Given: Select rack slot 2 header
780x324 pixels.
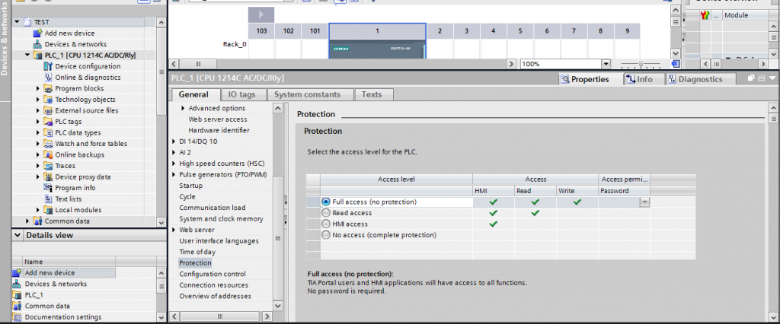Looking at the screenshot, I should point(440,31).
